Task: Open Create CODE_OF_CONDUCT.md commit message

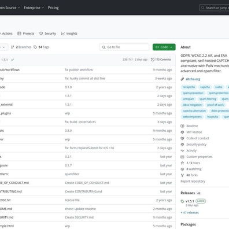Action: pyautogui.click(x=87, y=183)
